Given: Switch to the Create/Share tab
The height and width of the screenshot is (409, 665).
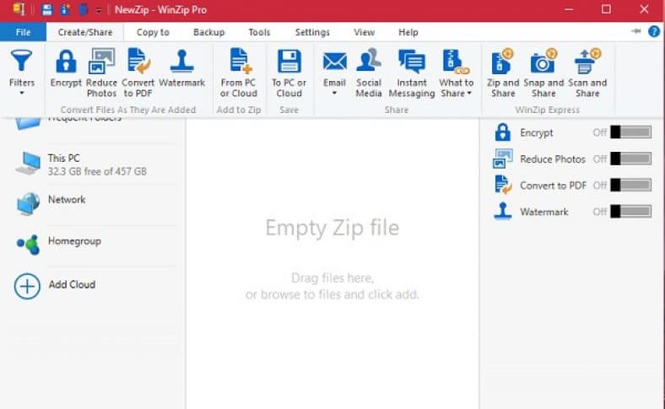Looking at the screenshot, I should click(x=85, y=32).
